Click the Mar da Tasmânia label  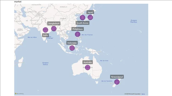(x=107, y=81)
